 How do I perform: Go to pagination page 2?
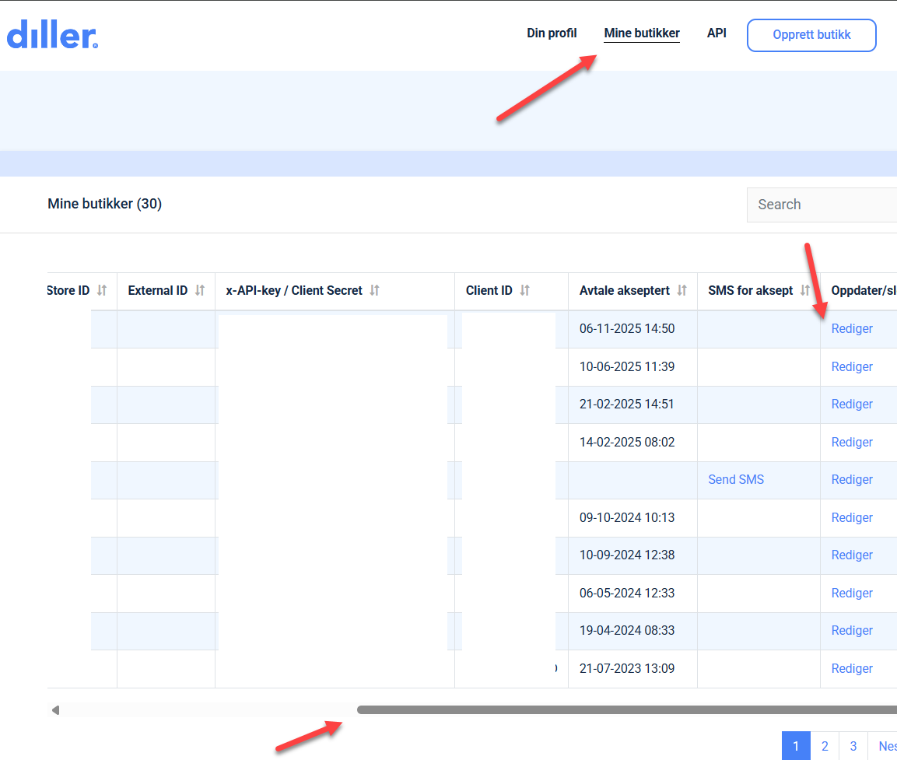coord(825,746)
